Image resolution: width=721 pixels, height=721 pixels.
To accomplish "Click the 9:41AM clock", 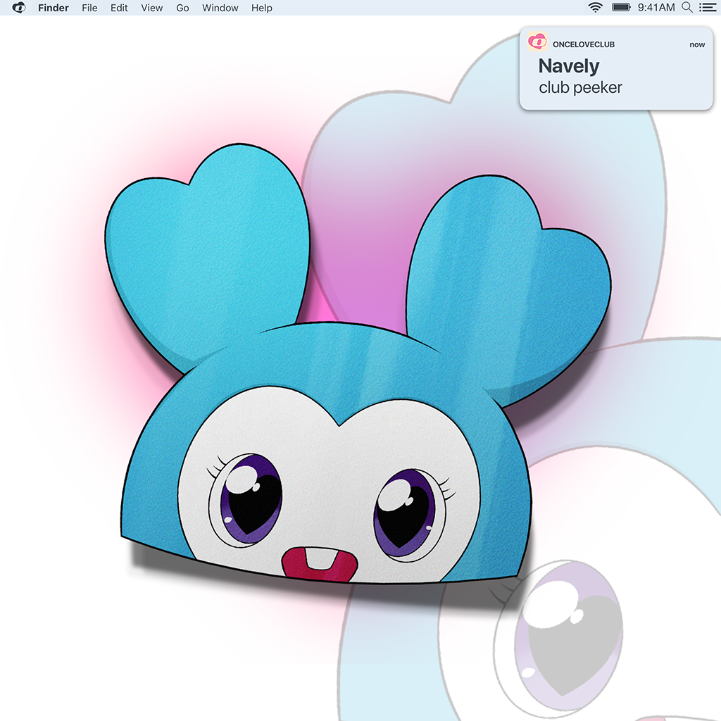I will 656,8.
